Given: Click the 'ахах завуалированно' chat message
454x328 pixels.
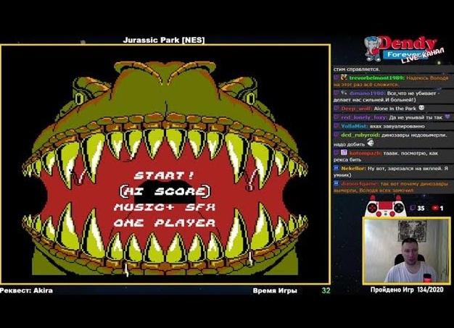Looking at the screenshot, I should [x=397, y=126].
